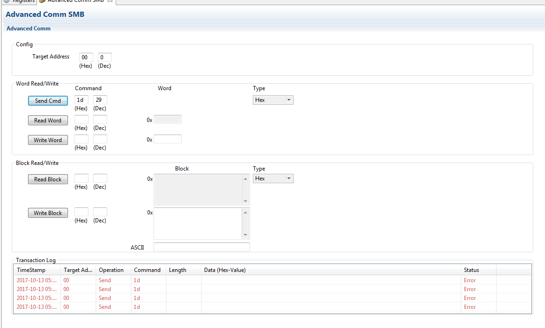
Task: Click inside the Write Block data area
Action: point(198,223)
